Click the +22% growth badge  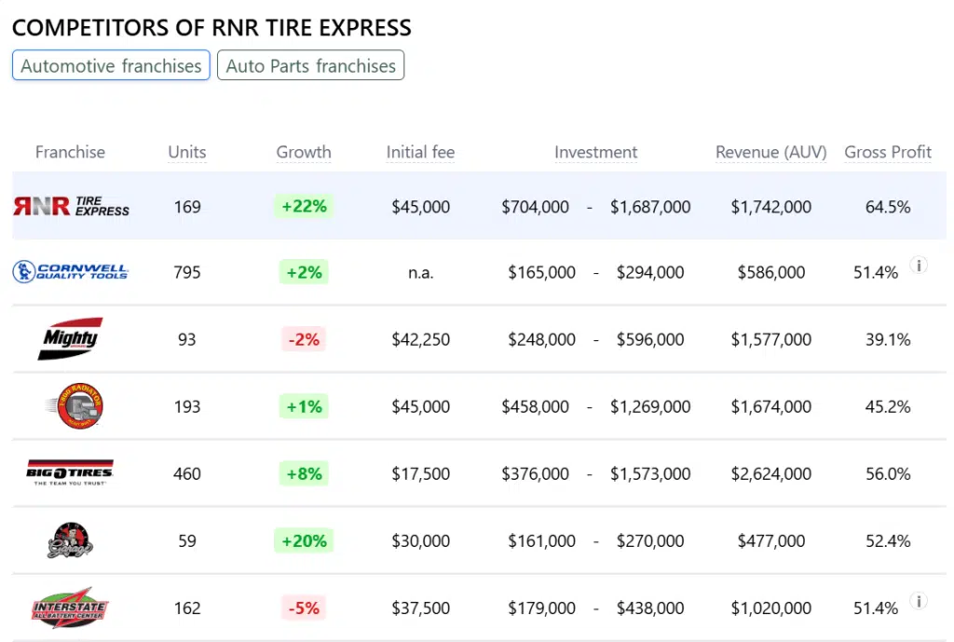(x=304, y=206)
